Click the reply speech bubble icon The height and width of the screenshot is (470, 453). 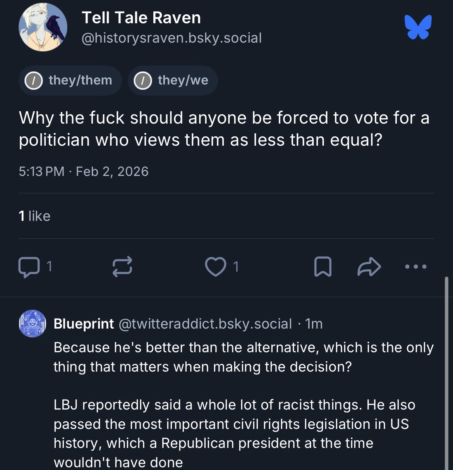pos(29,267)
